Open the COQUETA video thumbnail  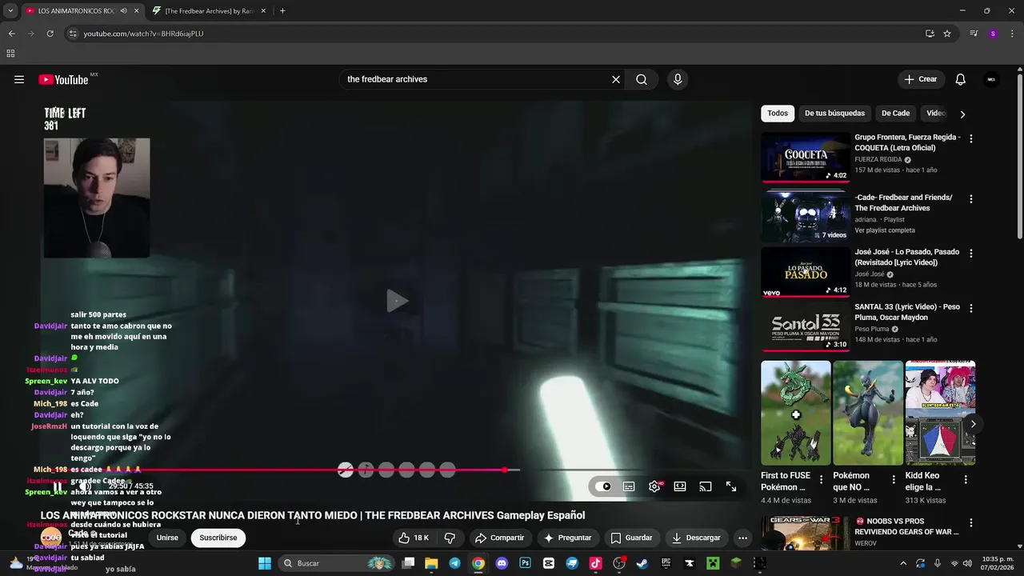[x=806, y=158]
